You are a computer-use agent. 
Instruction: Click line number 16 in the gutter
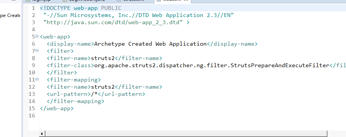tap(32, 115)
